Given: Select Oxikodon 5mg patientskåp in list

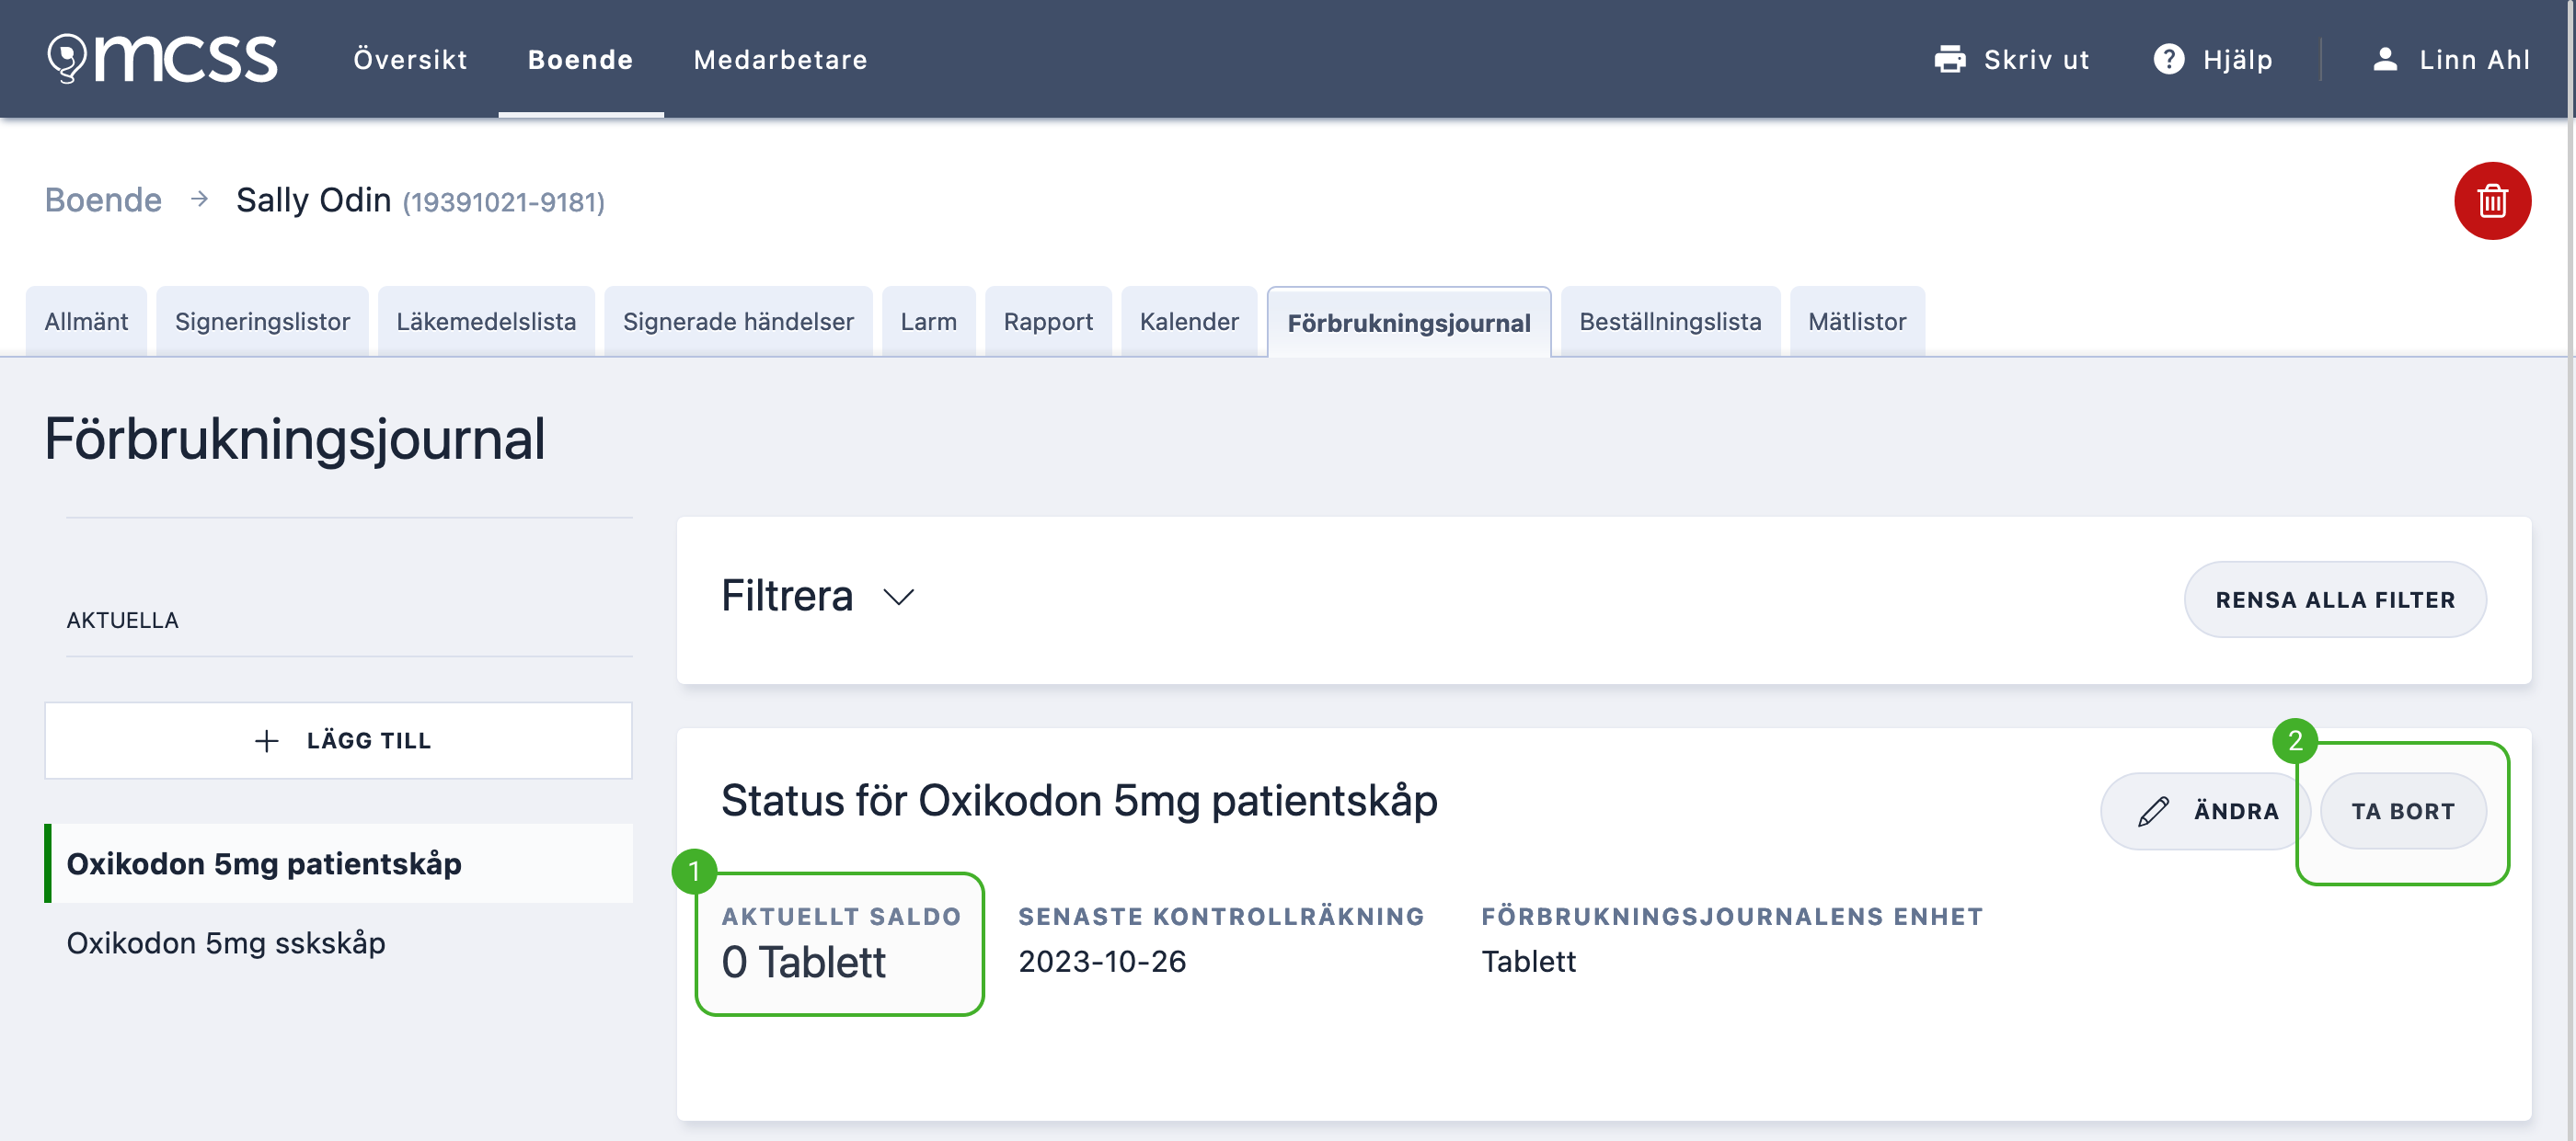Looking at the screenshot, I should pos(338,863).
